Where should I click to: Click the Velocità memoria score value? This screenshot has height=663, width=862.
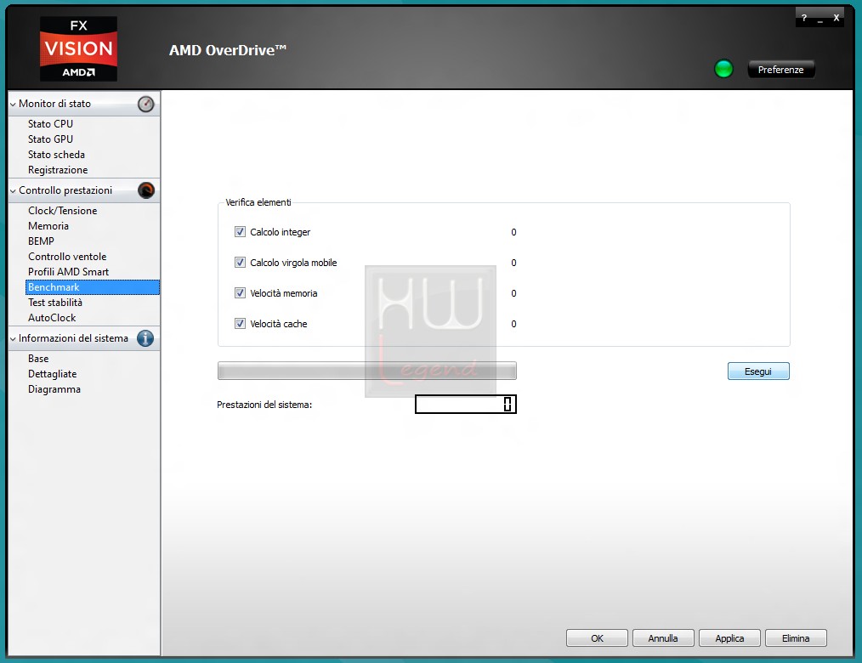coord(513,293)
